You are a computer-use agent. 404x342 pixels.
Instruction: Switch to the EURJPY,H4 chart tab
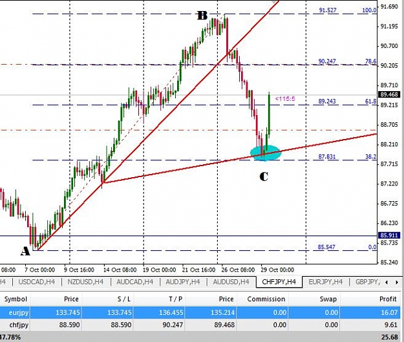[x=325, y=282]
